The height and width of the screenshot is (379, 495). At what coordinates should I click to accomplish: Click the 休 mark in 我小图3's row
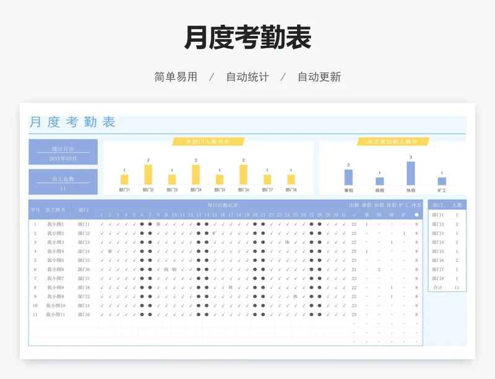tap(287, 242)
